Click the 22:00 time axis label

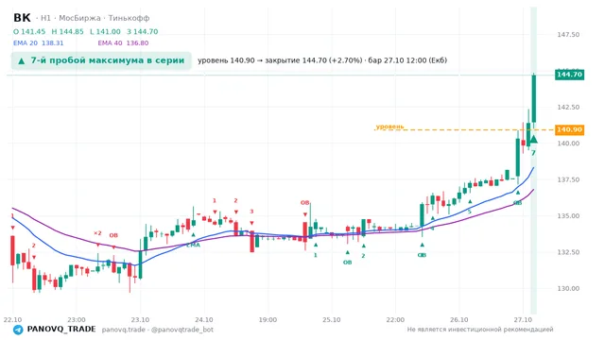pyautogui.click(x=395, y=320)
